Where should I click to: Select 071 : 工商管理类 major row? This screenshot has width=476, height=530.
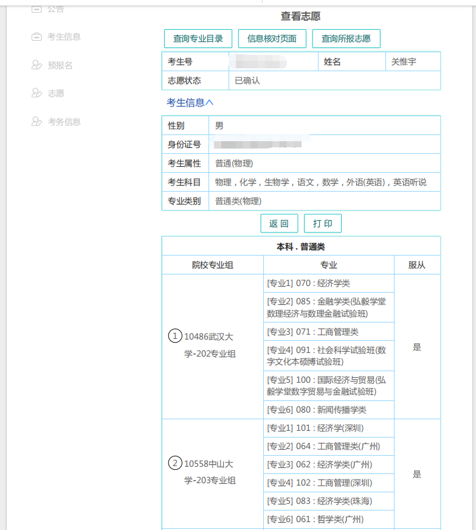pos(329,332)
